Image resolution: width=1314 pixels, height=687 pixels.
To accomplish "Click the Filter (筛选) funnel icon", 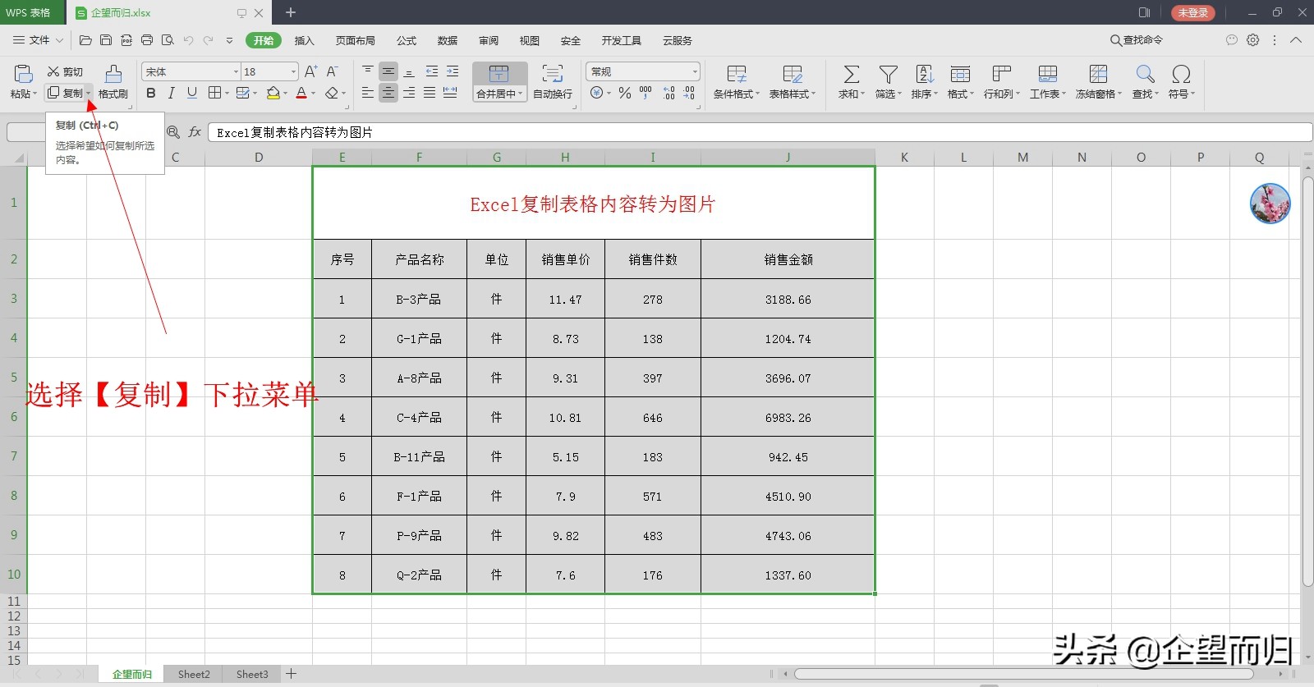I will pos(888,75).
